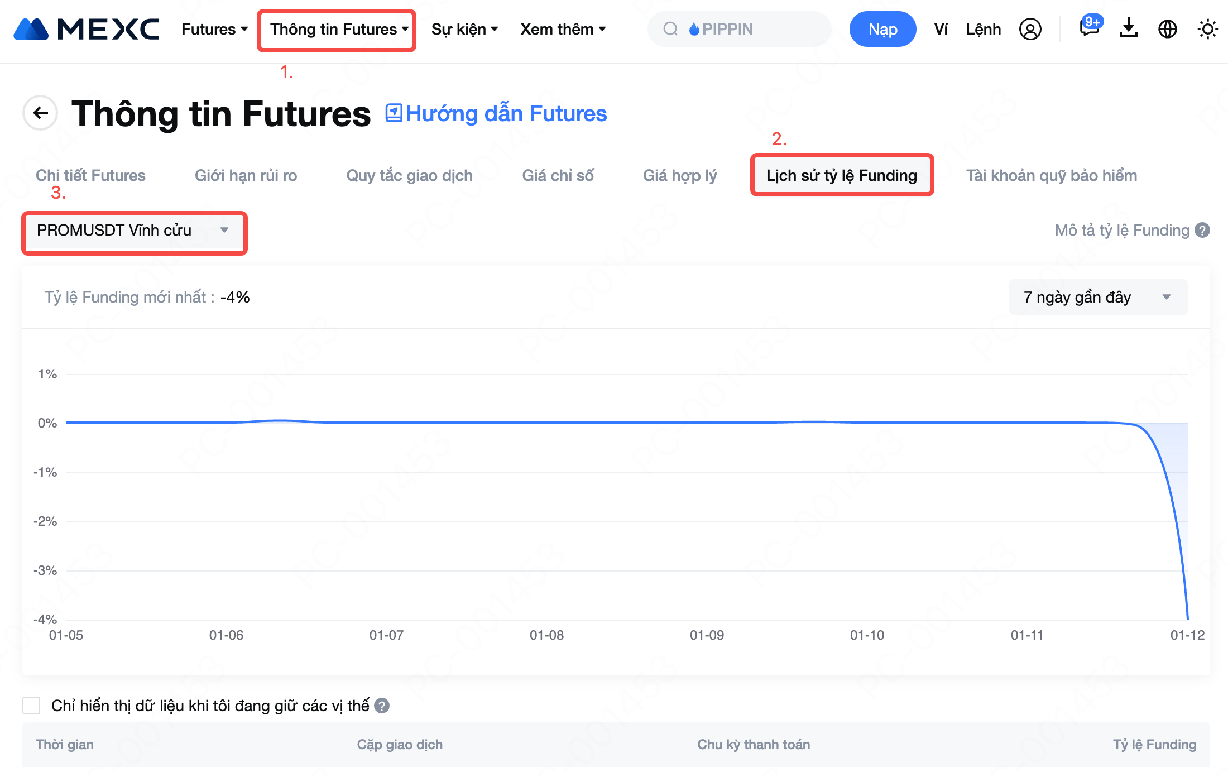Select the Tài khoản quỹ bảo hiểm tab
This screenshot has height=777, width=1228.
coord(1051,176)
